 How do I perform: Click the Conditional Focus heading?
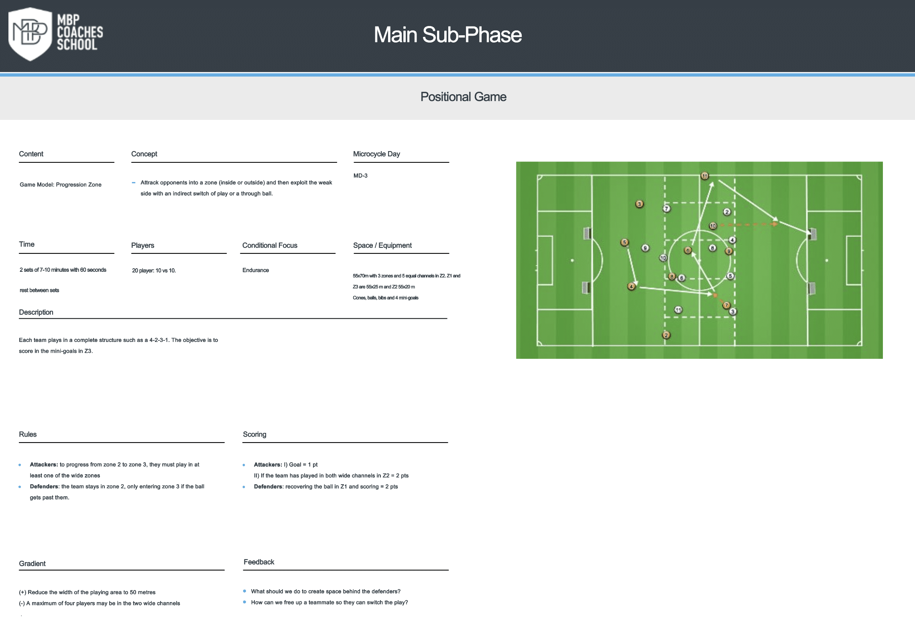pos(270,245)
